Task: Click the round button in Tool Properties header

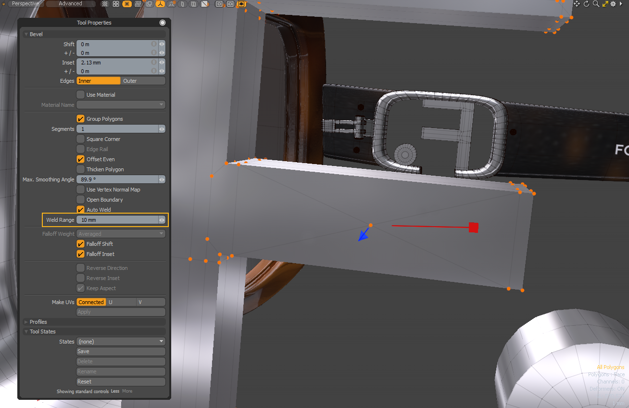Action: click(163, 23)
